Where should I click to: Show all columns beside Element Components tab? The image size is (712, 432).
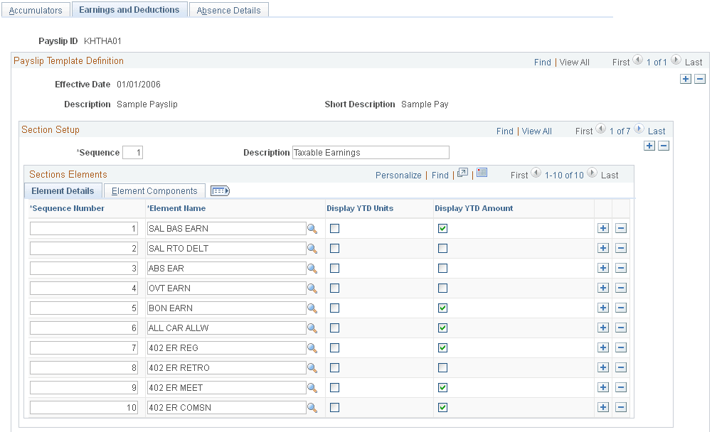point(219,190)
